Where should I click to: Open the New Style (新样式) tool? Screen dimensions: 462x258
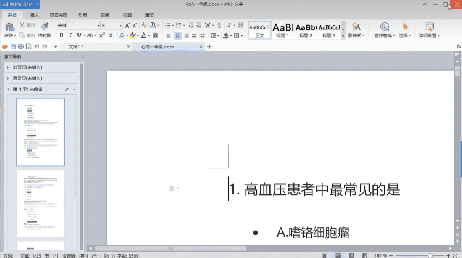(x=356, y=27)
